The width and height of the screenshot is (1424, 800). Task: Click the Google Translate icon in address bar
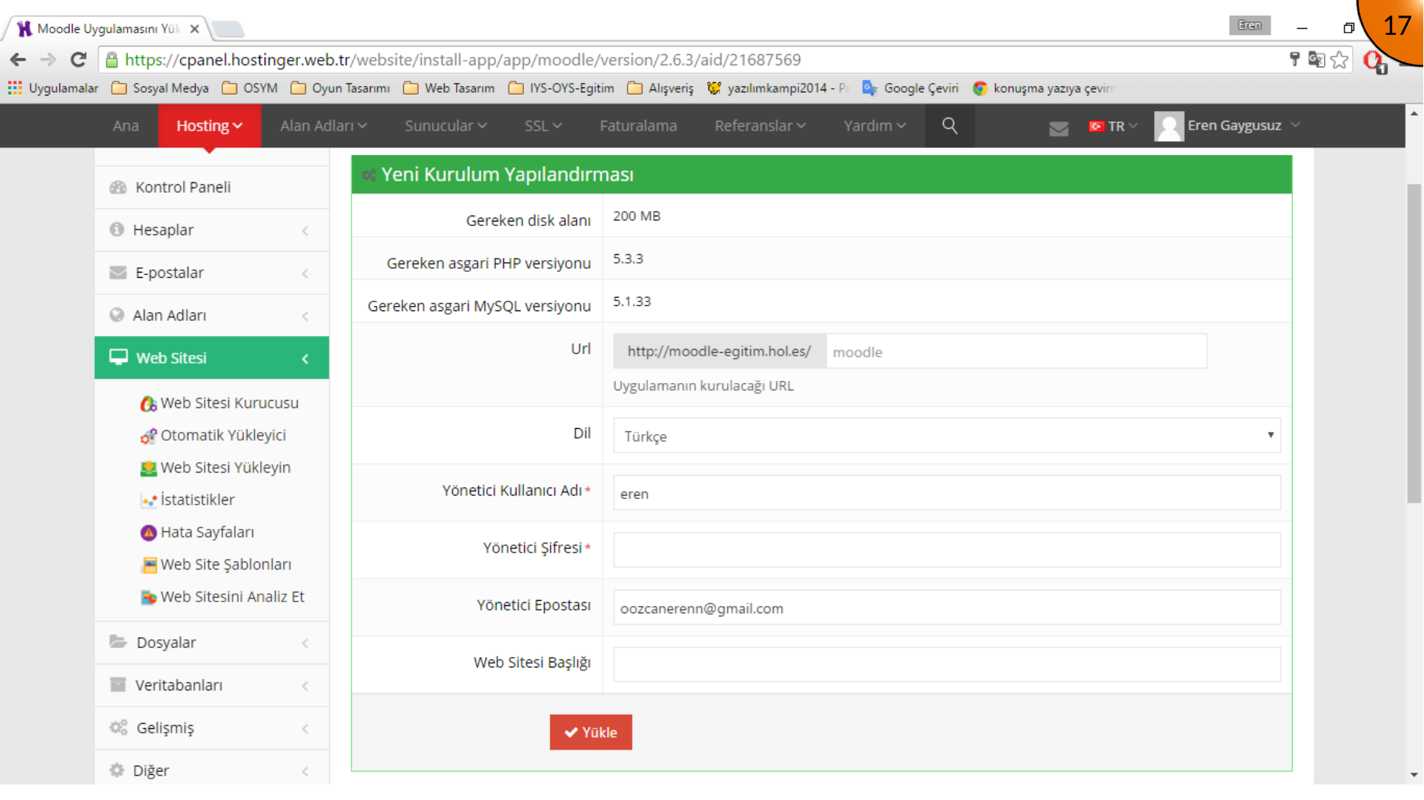point(1317,60)
